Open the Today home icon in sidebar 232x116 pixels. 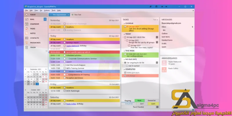coord(27,15)
